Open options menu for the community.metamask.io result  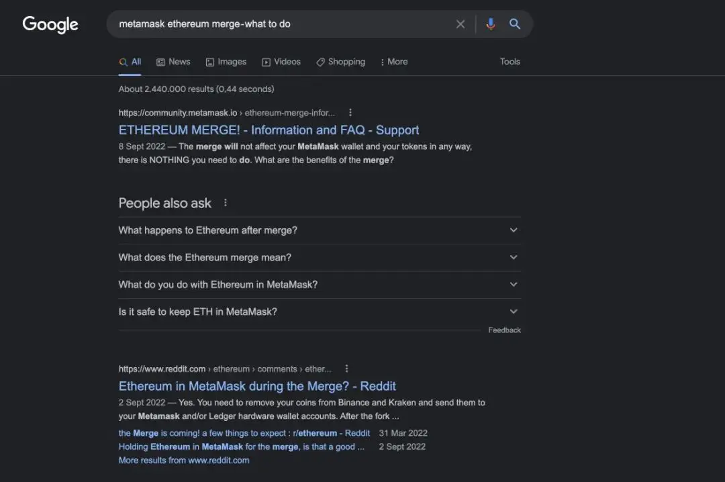click(x=350, y=112)
